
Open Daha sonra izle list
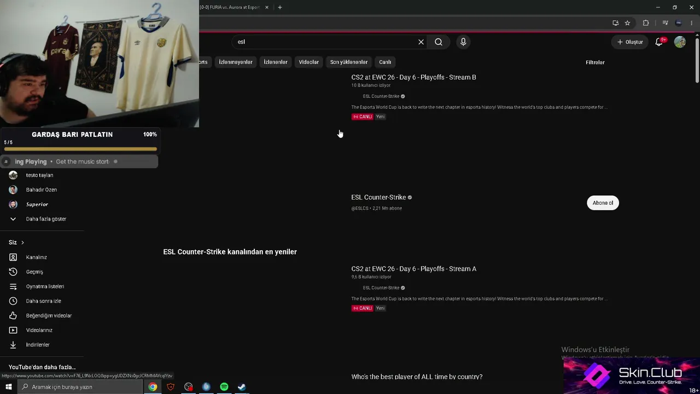pyautogui.click(x=43, y=301)
